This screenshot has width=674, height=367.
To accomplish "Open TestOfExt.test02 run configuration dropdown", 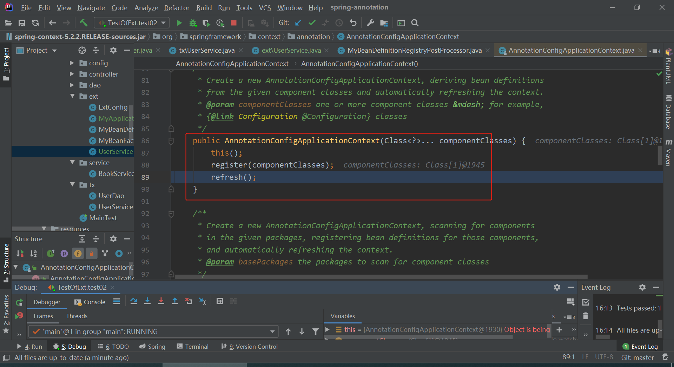I will tap(132, 23).
